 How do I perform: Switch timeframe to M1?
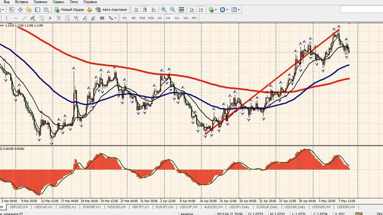pyautogui.click(x=125, y=18)
